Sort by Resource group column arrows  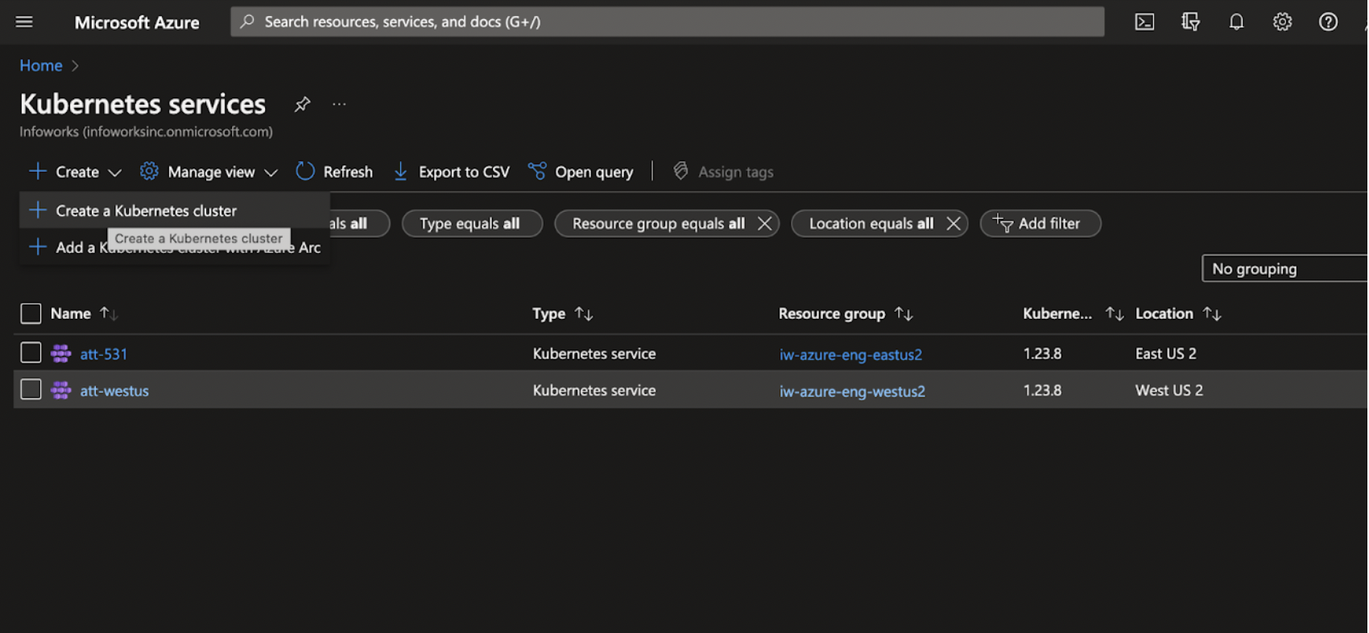[904, 314]
